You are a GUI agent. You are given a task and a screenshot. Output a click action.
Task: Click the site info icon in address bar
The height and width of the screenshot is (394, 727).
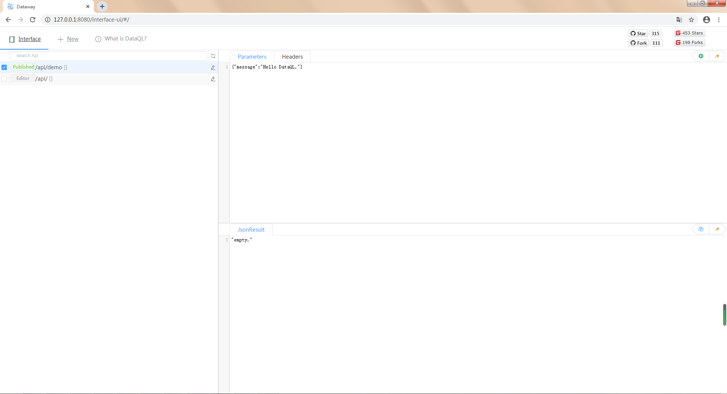click(48, 20)
